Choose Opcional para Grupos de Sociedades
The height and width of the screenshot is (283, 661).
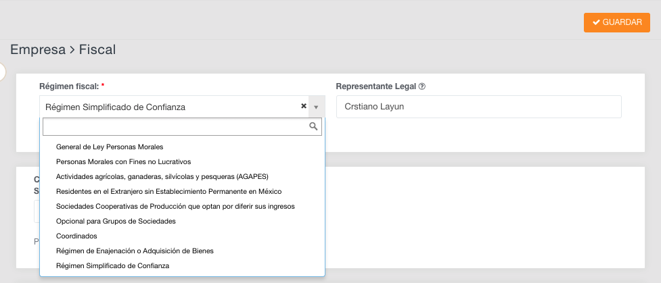tap(116, 221)
